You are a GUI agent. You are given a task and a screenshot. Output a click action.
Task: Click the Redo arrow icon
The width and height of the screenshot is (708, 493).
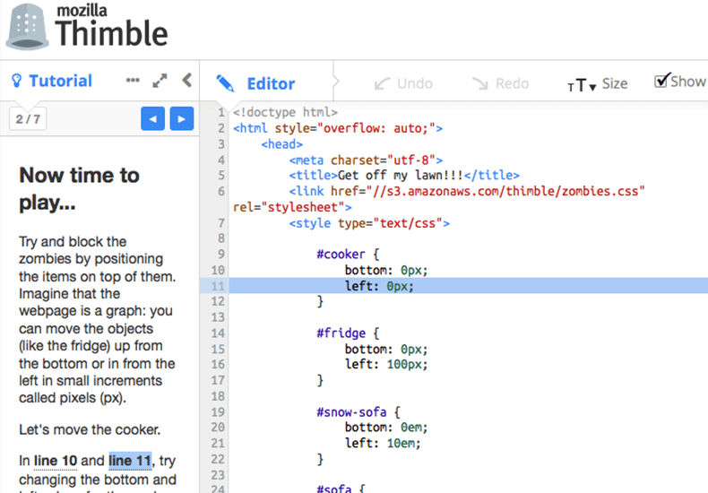click(479, 83)
